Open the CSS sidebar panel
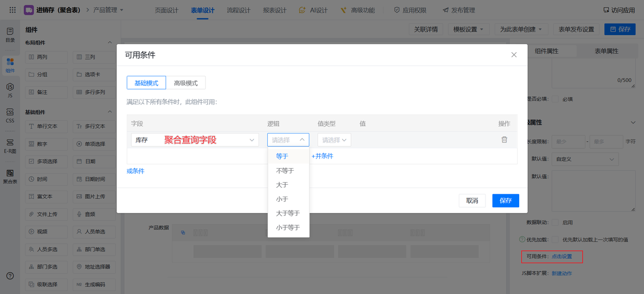 coord(10,116)
